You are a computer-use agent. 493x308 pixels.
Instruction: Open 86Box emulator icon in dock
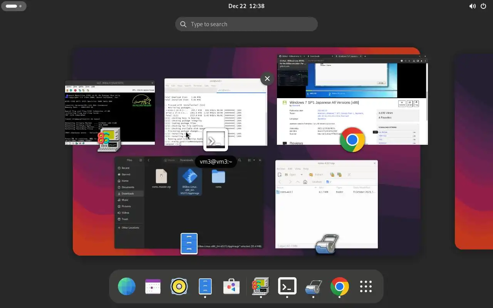point(261,287)
